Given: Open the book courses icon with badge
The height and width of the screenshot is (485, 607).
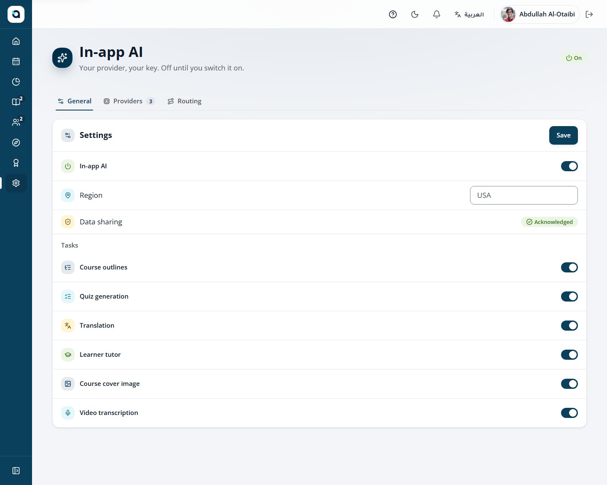Looking at the screenshot, I should pos(16,102).
